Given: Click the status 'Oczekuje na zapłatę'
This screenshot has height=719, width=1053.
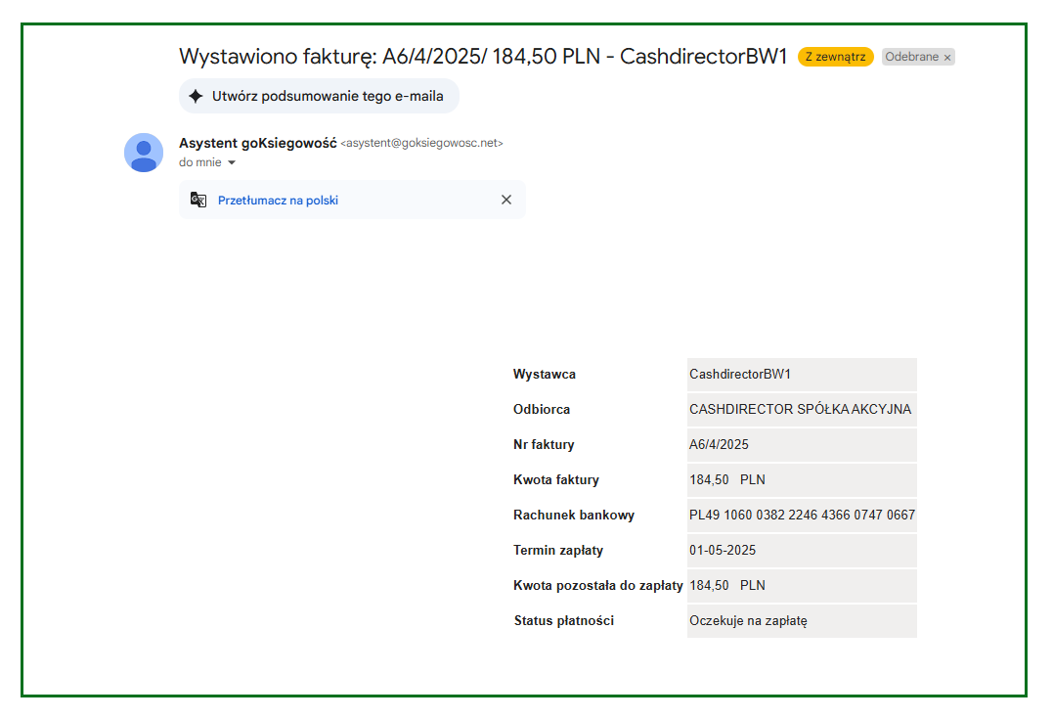Looking at the screenshot, I should coord(748,621).
